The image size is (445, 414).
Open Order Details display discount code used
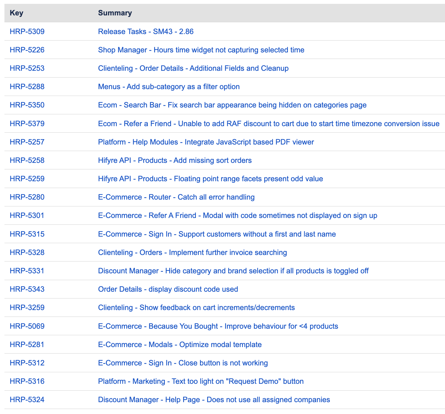point(168,289)
